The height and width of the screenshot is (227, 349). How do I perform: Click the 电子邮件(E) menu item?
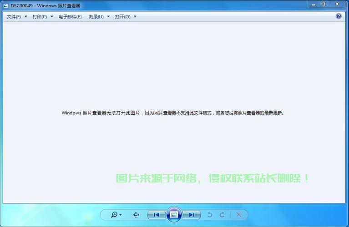[x=70, y=17]
